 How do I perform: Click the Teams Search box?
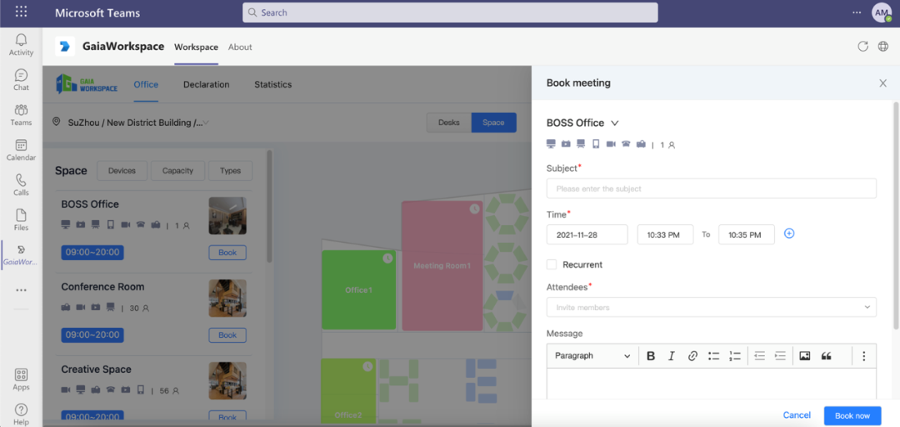[450, 12]
